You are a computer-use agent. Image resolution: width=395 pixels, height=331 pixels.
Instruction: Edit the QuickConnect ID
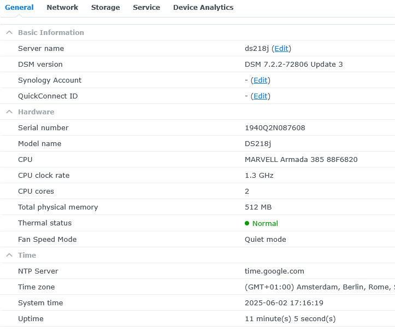click(260, 96)
